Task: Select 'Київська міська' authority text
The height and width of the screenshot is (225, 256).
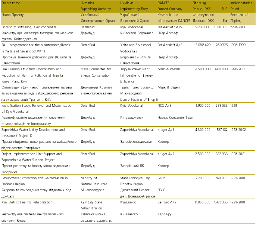Action: tap(93, 214)
